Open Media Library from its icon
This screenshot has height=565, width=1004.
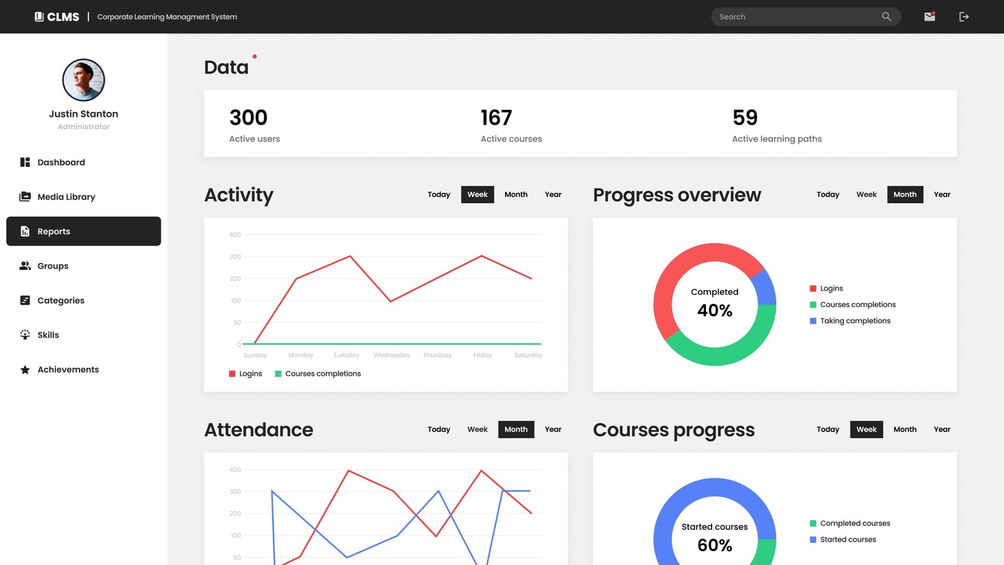click(25, 197)
